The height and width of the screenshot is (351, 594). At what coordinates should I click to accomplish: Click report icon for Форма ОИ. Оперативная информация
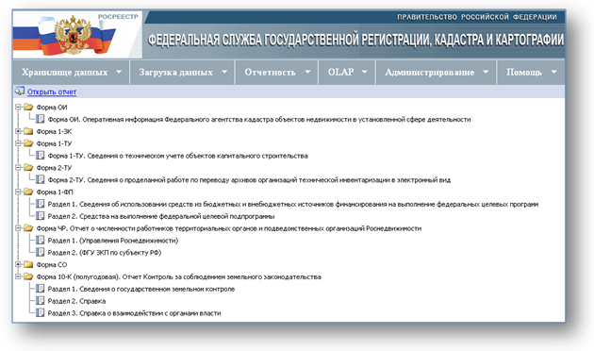(x=41, y=119)
